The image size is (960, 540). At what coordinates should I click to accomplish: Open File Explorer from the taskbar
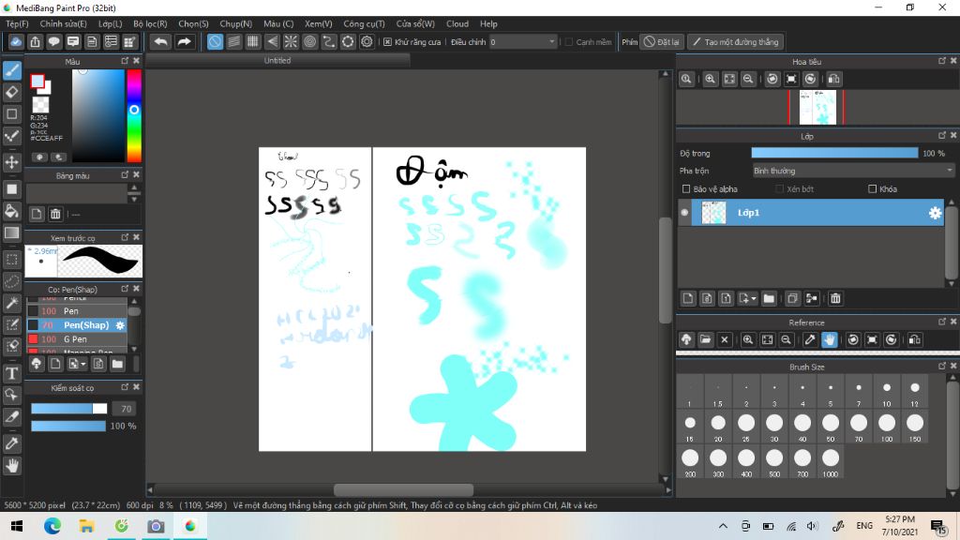(x=86, y=526)
